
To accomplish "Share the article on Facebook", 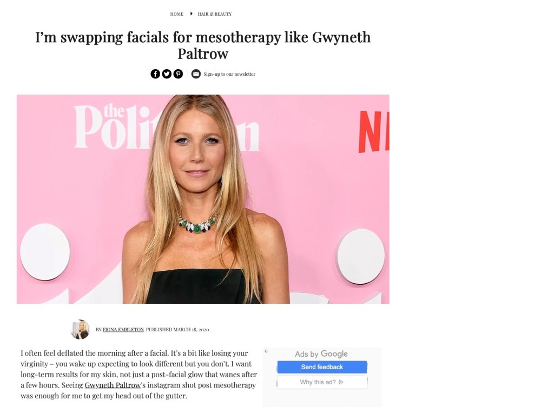I will (155, 74).
